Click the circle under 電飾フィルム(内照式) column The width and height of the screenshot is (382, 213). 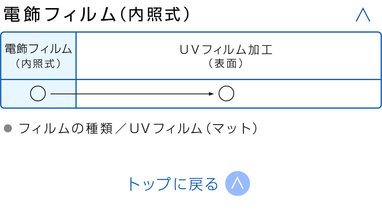tap(38, 94)
